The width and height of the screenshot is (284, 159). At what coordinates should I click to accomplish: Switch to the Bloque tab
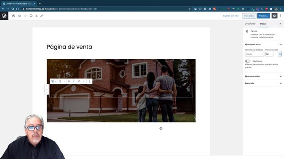click(263, 24)
